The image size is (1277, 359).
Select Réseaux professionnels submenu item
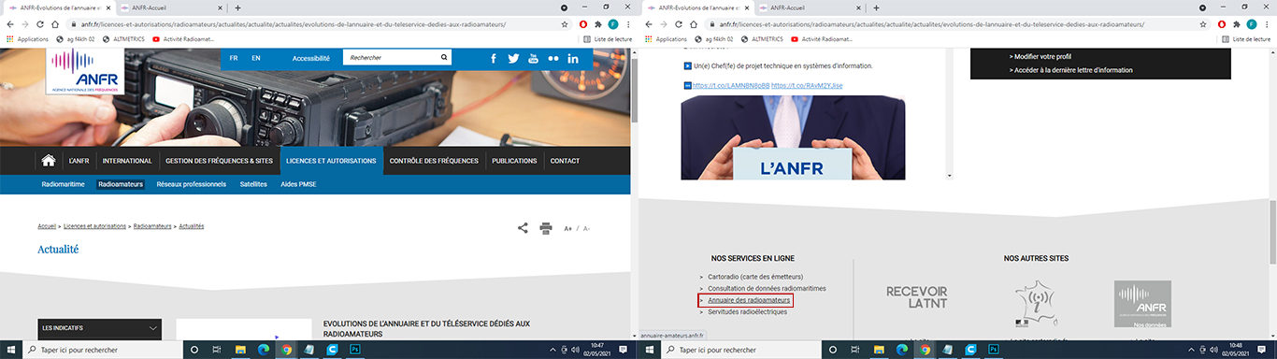(x=192, y=184)
